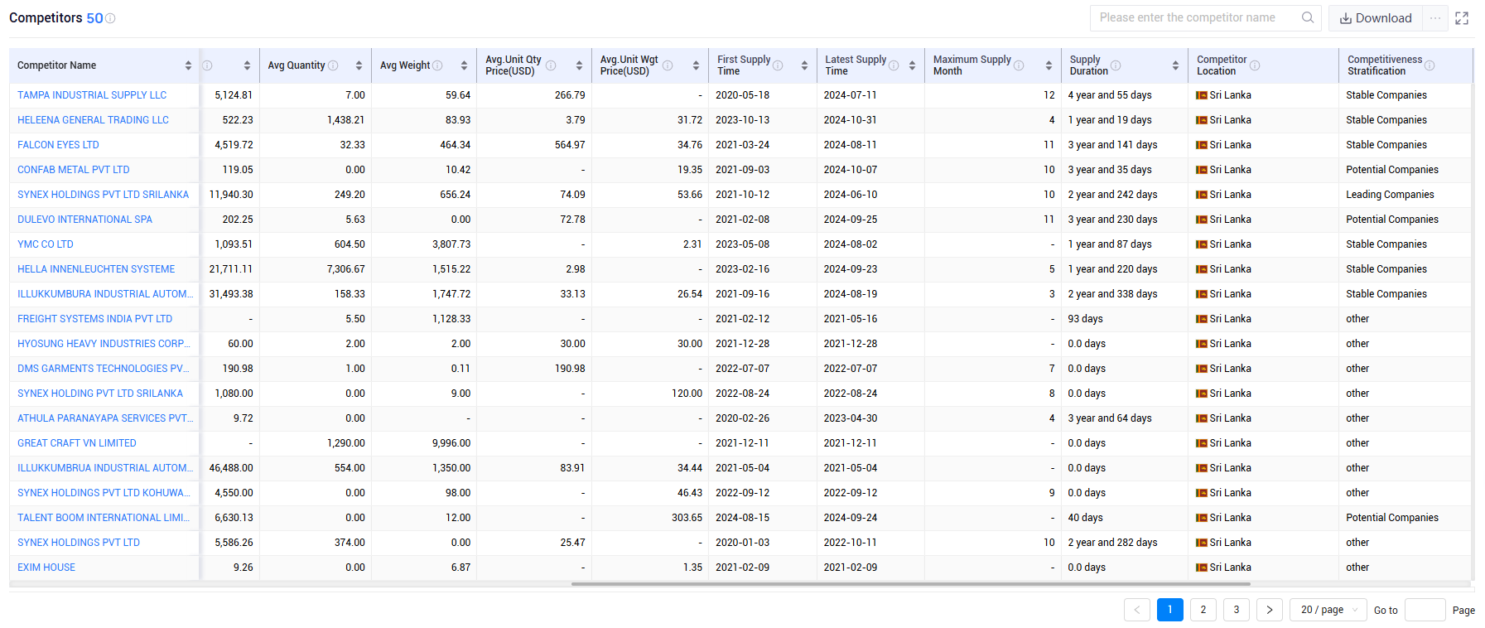
Task: Click the Avg Quantity info icon
Action: [333, 65]
